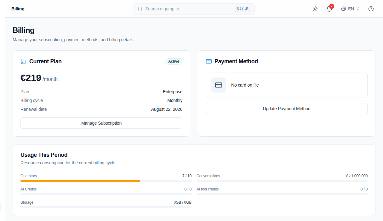Image resolution: width=383 pixels, height=221 pixels.
Task: Click the Conversations usage progress bar
Action: [x=282, y=181]
